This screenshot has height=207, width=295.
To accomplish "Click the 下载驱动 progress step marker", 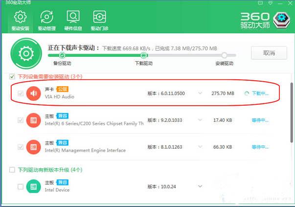I will [x=143, y=55].
